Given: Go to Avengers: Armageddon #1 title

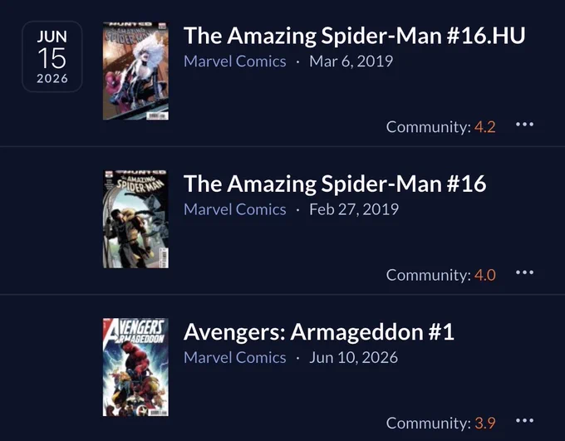Looking at the screenshot, I should [x=318, y=332].
